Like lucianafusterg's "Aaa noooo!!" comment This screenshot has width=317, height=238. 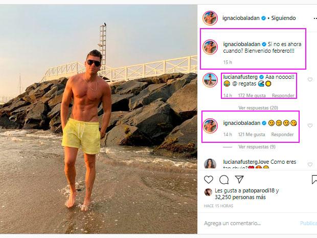[310, 79]
